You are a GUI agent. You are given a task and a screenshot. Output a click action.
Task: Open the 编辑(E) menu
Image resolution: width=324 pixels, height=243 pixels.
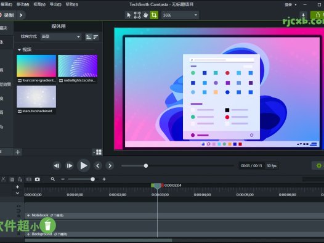[6, 4]
